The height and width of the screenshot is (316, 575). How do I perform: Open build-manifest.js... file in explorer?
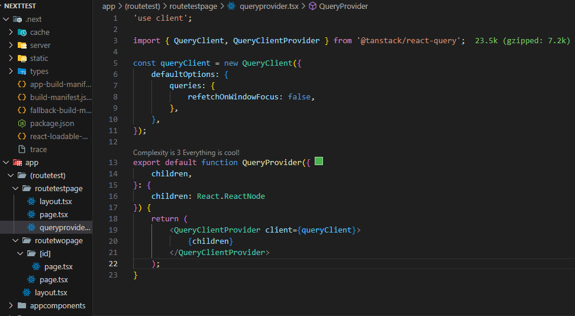[61, 97]
